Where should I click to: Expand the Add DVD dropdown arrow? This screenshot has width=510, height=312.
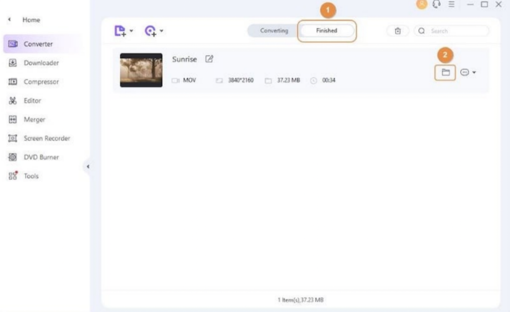[162, 30]
